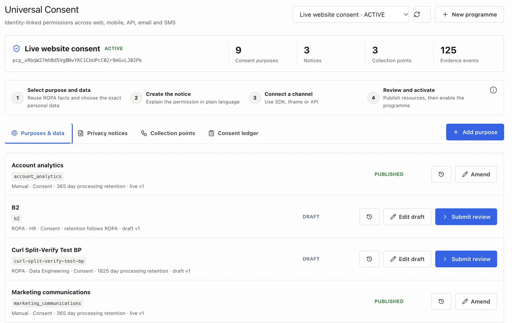512x323 pixels.
Task: Click the ACTIVE badge beside Live website consent
Action: point(114,49)
